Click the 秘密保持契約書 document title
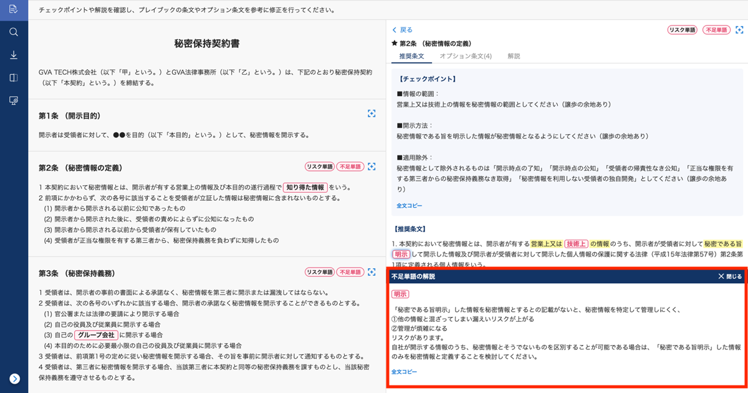 207,44
